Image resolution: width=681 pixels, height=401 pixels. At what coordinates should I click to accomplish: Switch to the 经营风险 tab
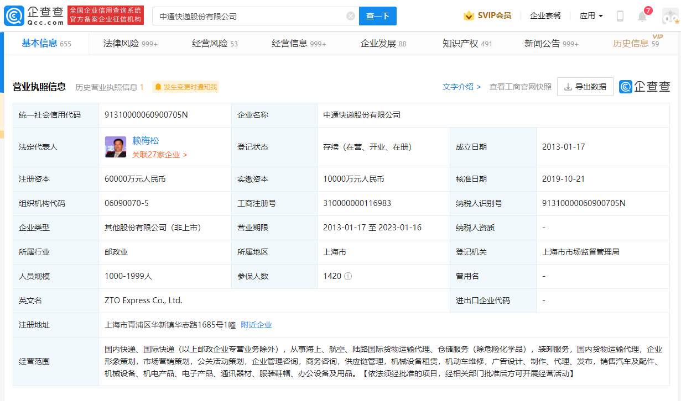click(x=215, y=43)
